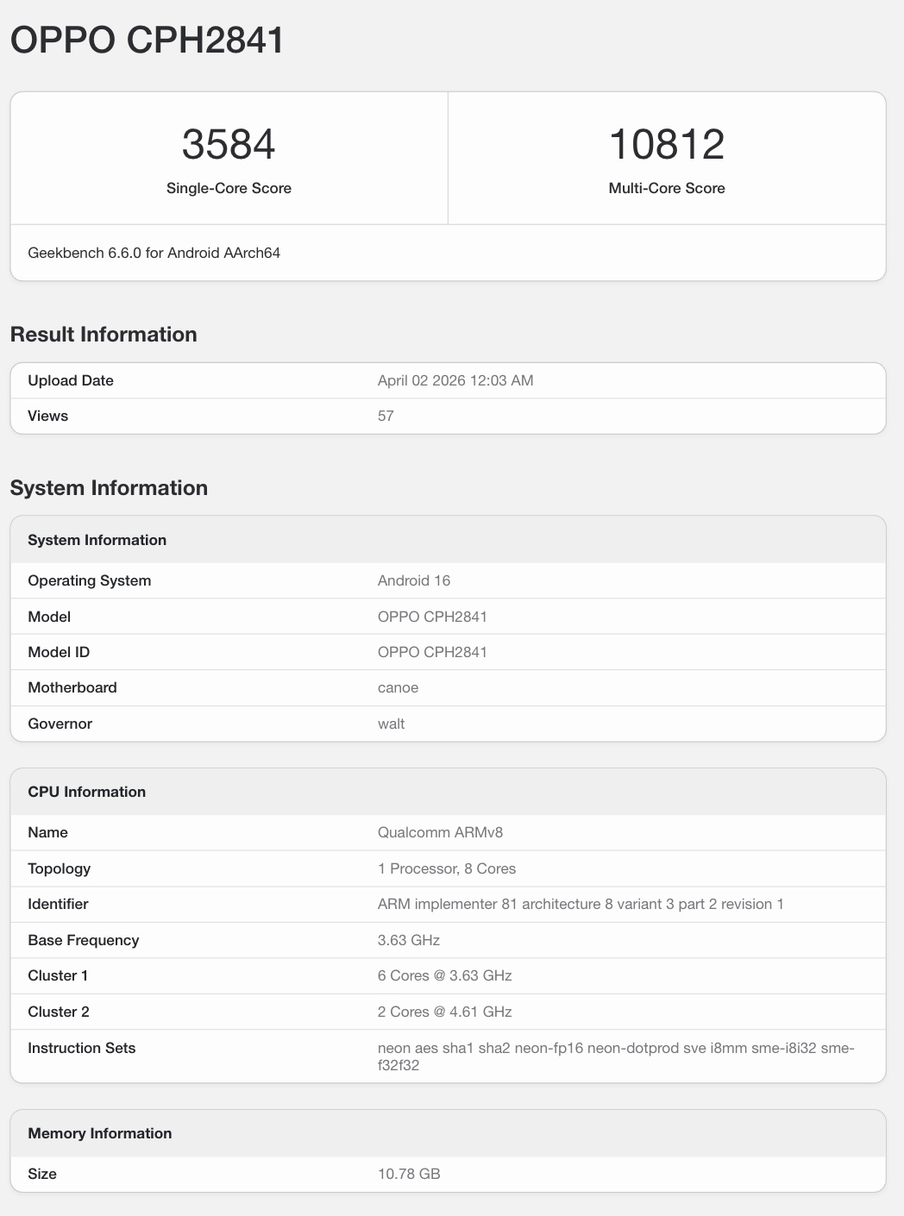Image resolution: width=904 pixels, height=1216 pixels.
Task: Click the governor value walt
Action: (x=391, y=724)
